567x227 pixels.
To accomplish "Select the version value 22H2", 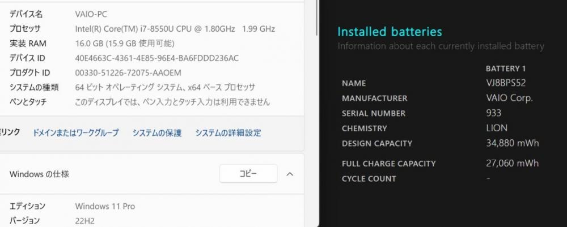I will click(x=84, y=221).
